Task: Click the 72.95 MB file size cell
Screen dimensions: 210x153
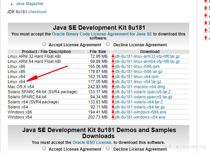Action: [99, 56]
